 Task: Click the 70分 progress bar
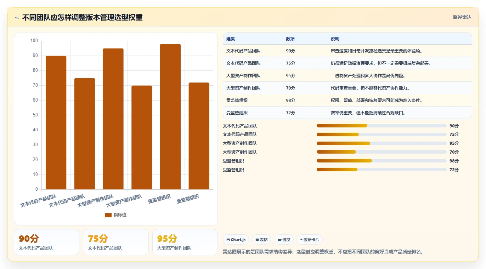(x=382, y=152)
